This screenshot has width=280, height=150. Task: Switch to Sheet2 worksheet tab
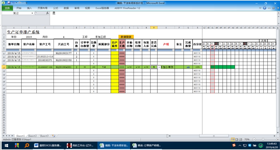pos(32,136)
